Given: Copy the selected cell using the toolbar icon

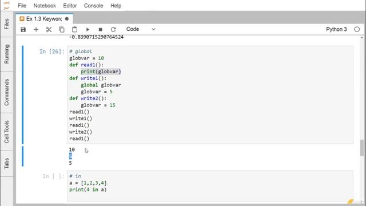Looking at the screenshot, I should tap(62, 29).
